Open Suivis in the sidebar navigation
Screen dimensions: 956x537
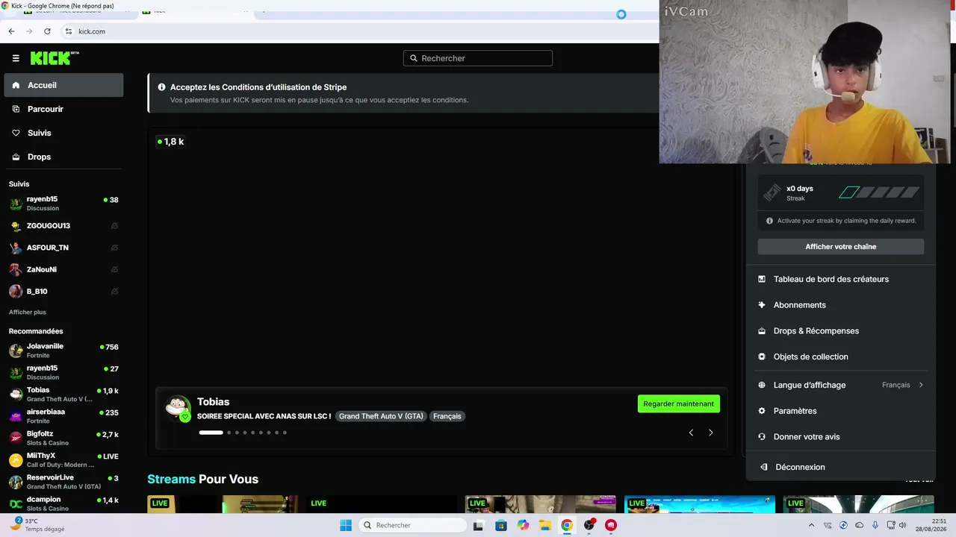click(x=63, y=133)
